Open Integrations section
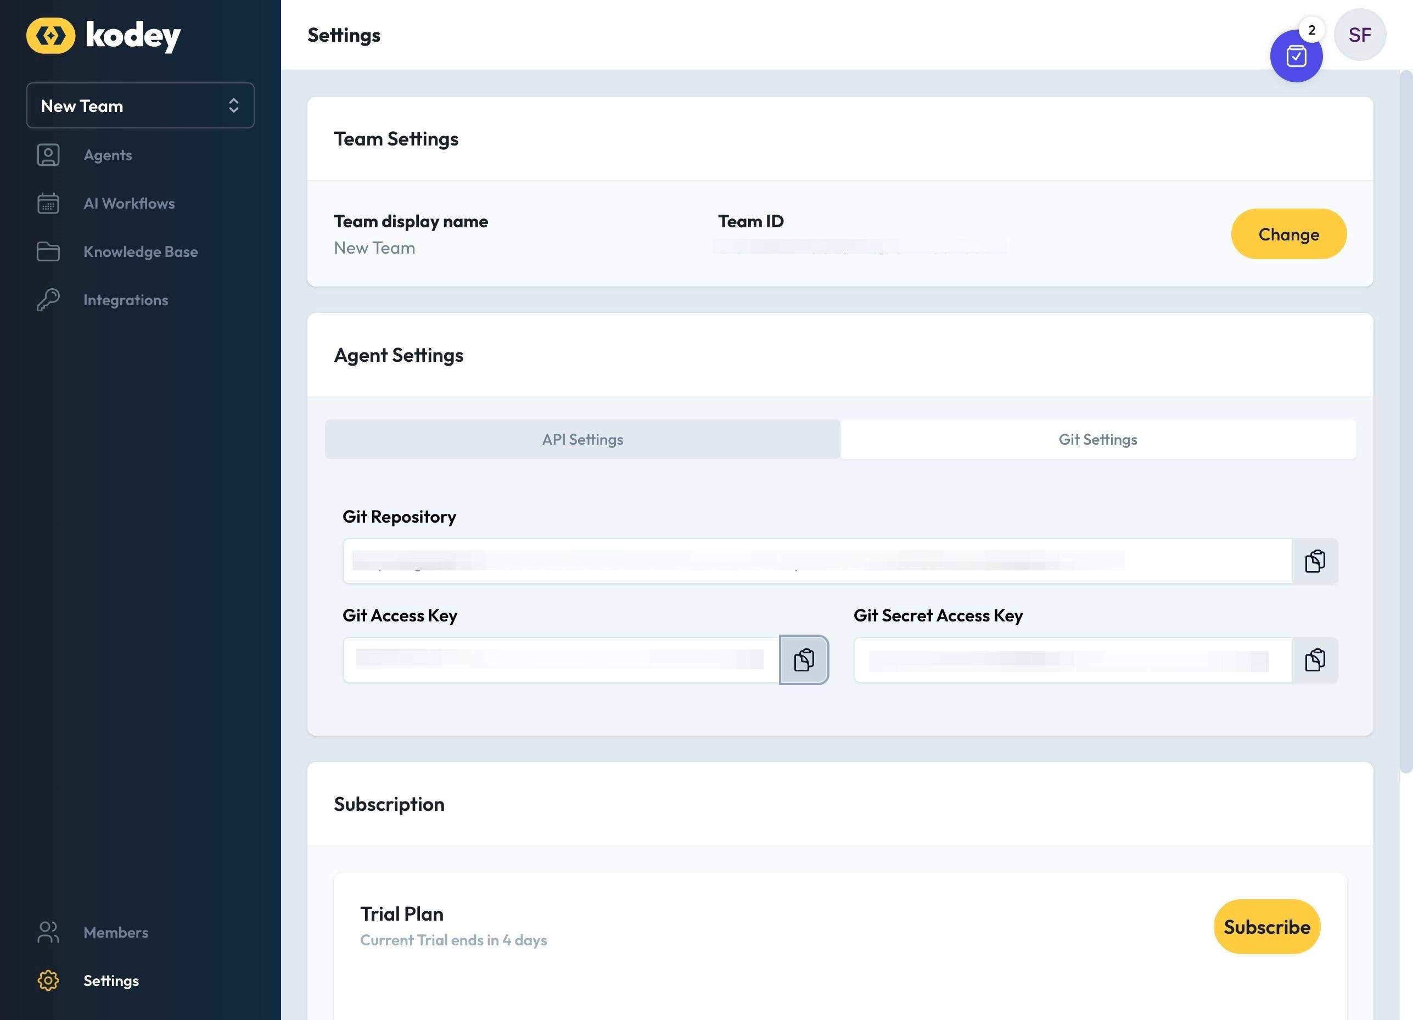The image size is (1413, 1020). [x=126, y=300]
